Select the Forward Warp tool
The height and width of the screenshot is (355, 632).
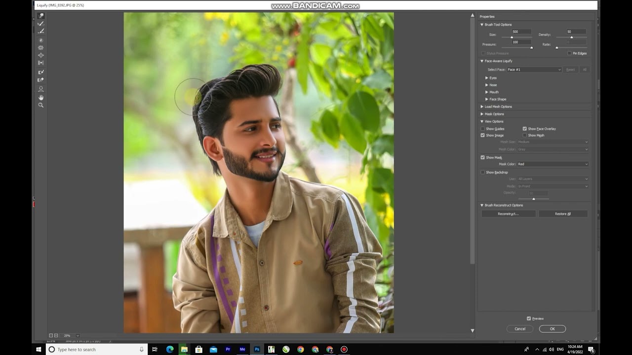[41, 16]
